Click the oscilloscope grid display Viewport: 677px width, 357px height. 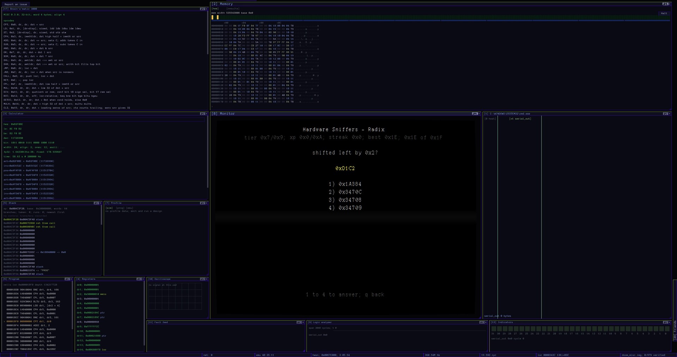175,296
